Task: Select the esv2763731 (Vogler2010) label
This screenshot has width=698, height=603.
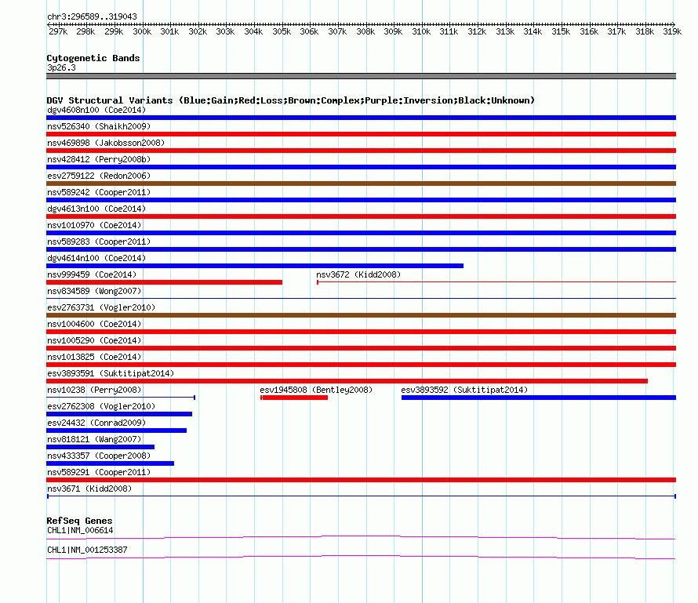Action: [101, 307]
